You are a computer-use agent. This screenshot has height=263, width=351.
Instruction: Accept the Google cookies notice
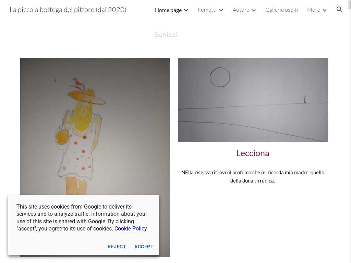point(144,247)
